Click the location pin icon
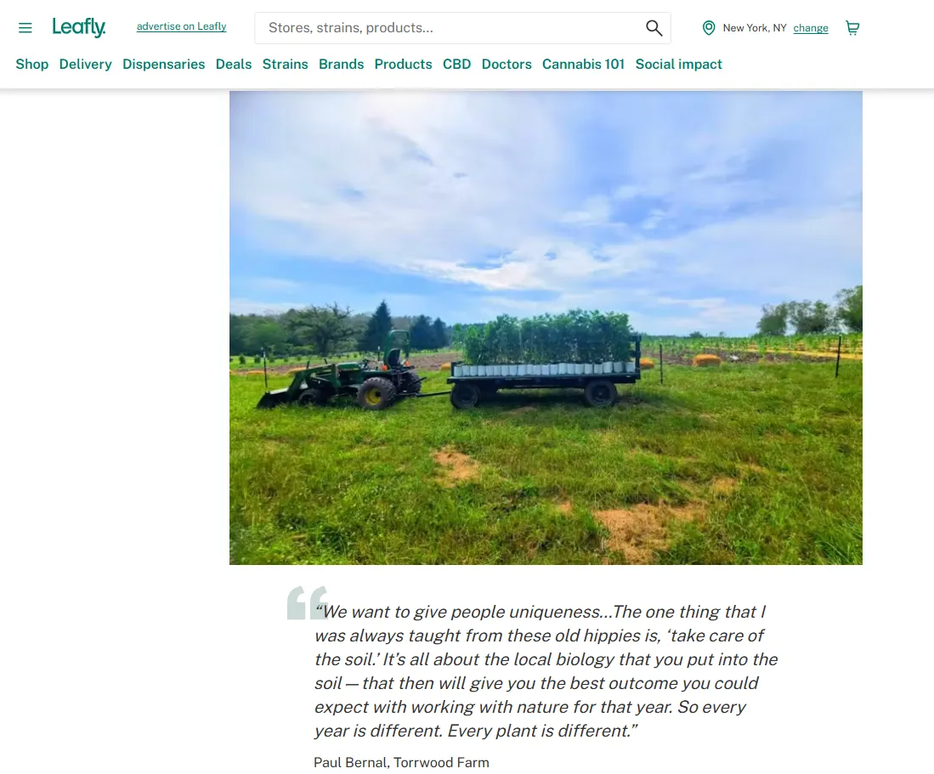Screen dimensions: 934x774 point(708,28)
